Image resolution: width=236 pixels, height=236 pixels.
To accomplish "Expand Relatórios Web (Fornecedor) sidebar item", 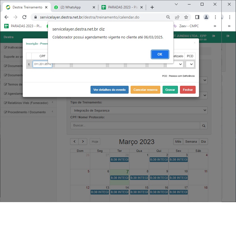I will [28, 103].
